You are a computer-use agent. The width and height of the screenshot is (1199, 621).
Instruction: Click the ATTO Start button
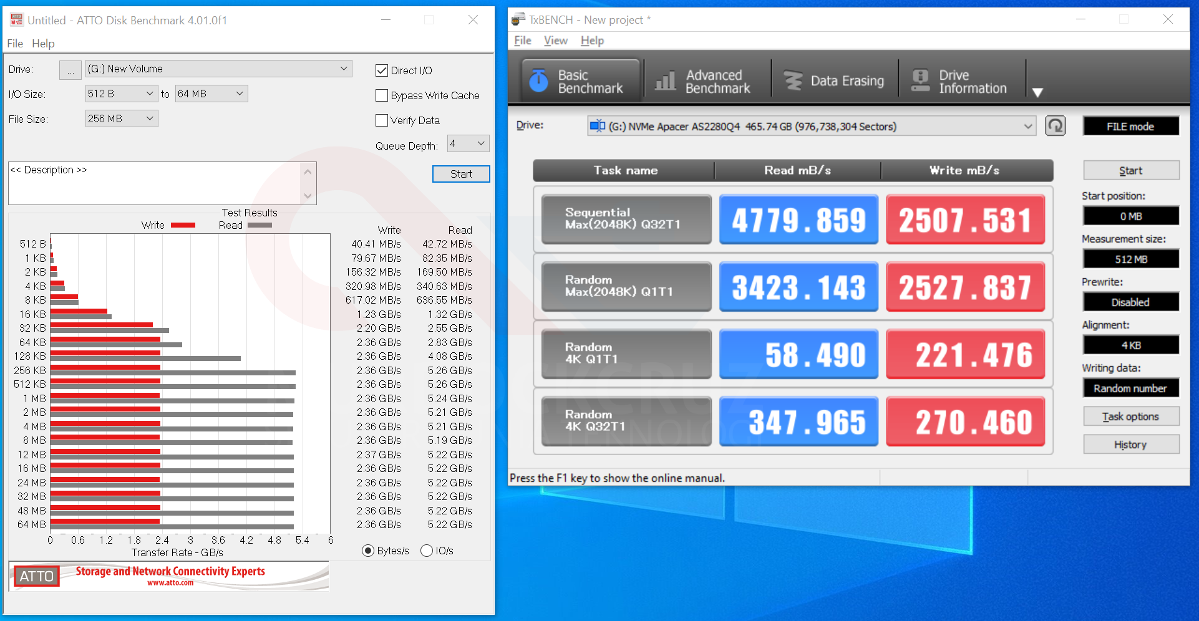[x=461, y=174]
